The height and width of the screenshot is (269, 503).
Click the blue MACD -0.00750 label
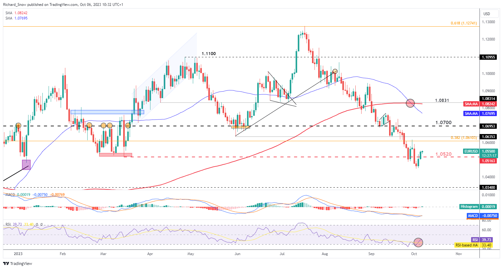pyautogui.click(x=482, y=216)
